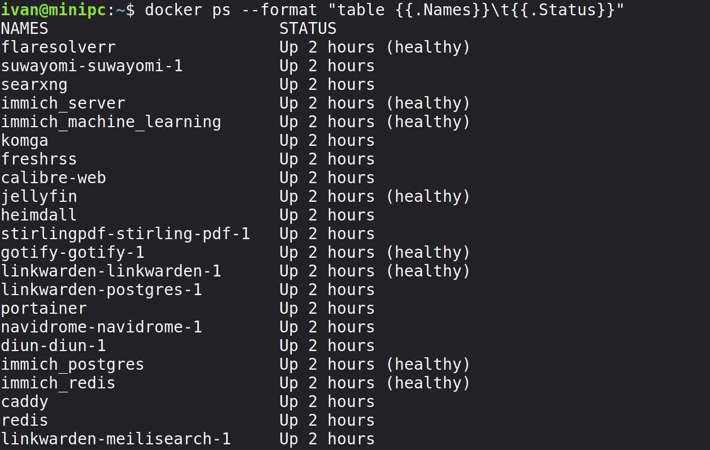Click the linkwarden-meilisearch-1 container name
This screenshot has height=450, width=710.
[x=115, y=439]
